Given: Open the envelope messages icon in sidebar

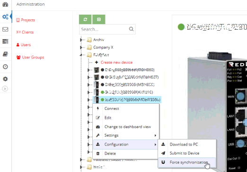Looking at the screenshot, I should pos(5,29).
